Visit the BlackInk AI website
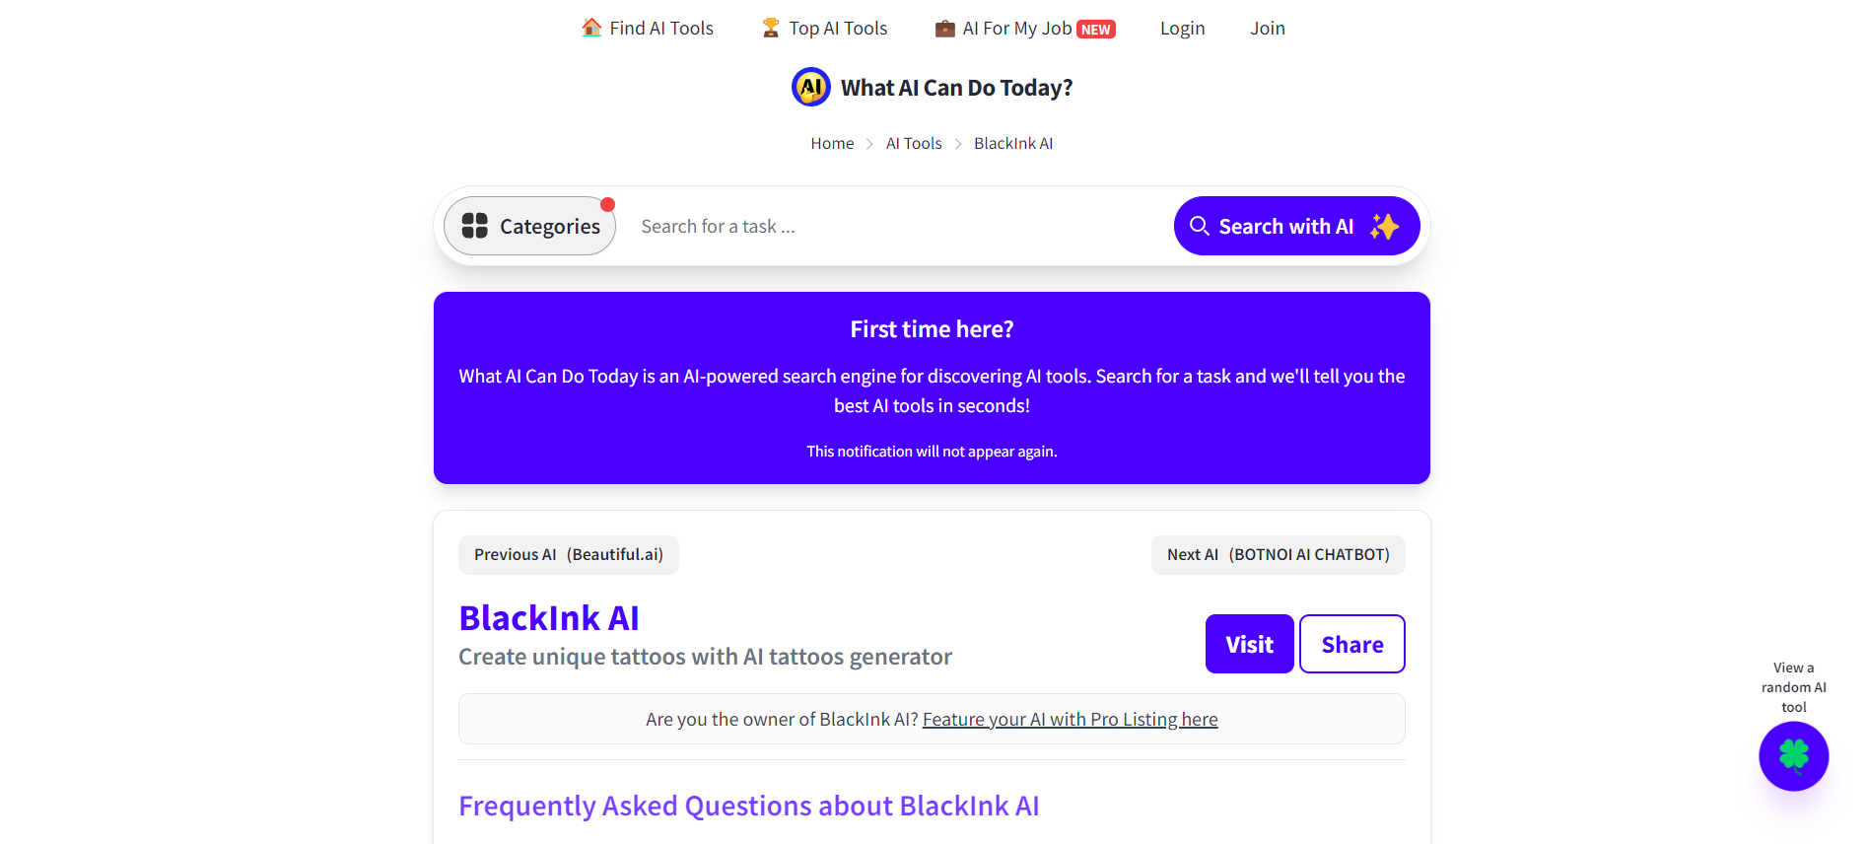This screenshot has width=1869, height=844. point(1249,644)
